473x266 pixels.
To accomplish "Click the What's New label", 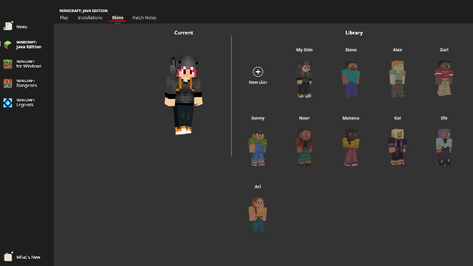I will tap(28, 257).
